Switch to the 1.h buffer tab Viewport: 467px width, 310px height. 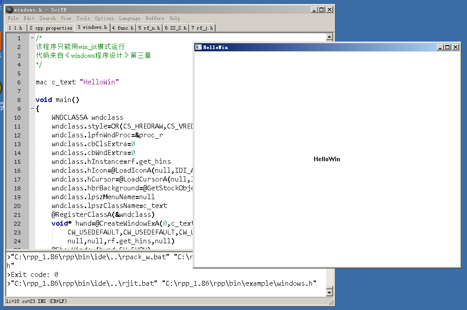(15, 28)
